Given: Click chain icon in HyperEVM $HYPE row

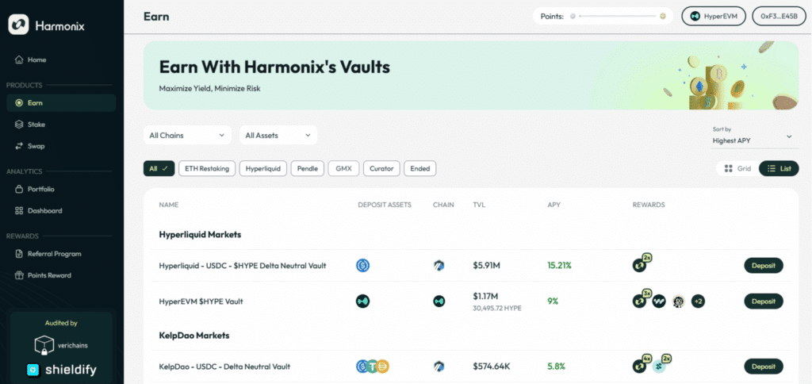Looking at the screenshot, I should (x=439, y=301).
